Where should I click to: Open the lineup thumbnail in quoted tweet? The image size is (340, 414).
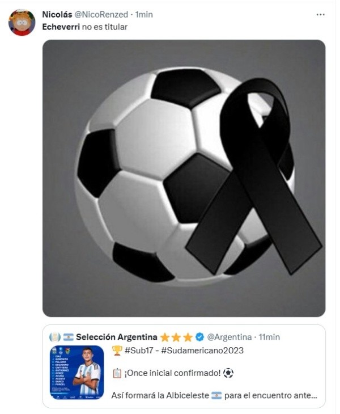(x=76, y=372)
